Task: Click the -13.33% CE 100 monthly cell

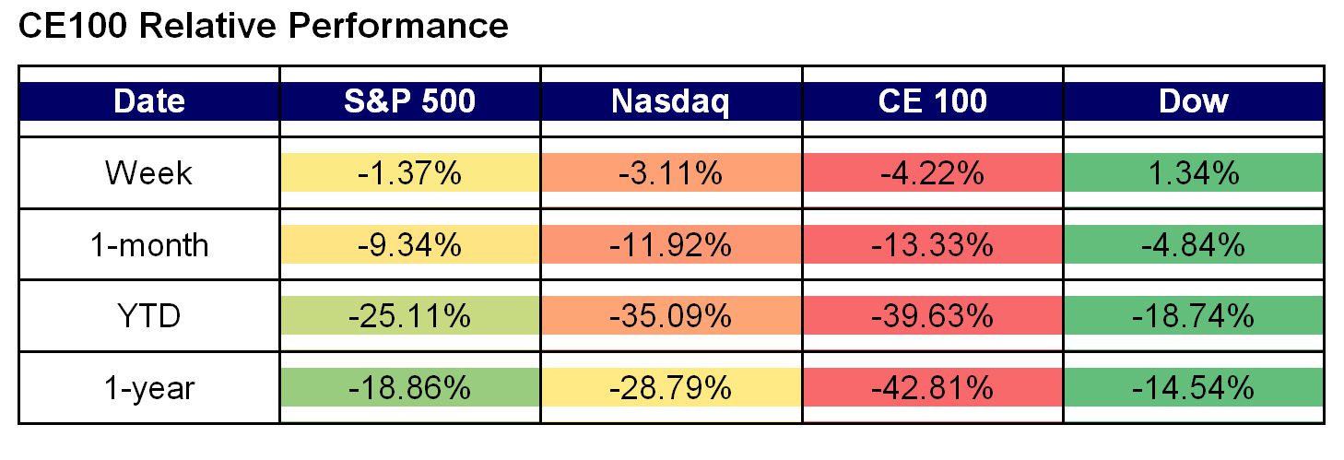Action: tap(932, 245)
